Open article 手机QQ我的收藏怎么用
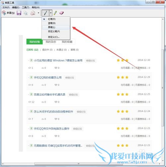Viewport: 166px width, 167px height. [x=48, y=77]
